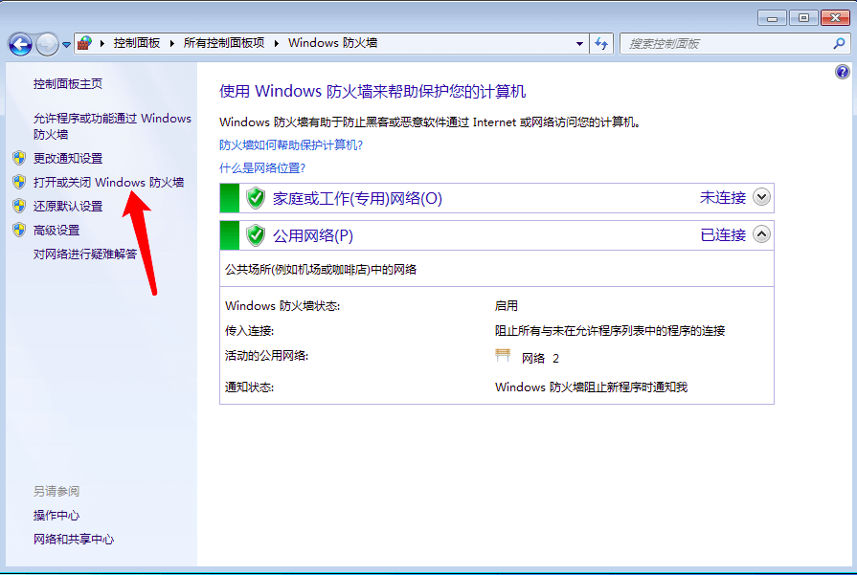Close the firewall window
This screenshot has height=575, width=857.
point(835,18)
